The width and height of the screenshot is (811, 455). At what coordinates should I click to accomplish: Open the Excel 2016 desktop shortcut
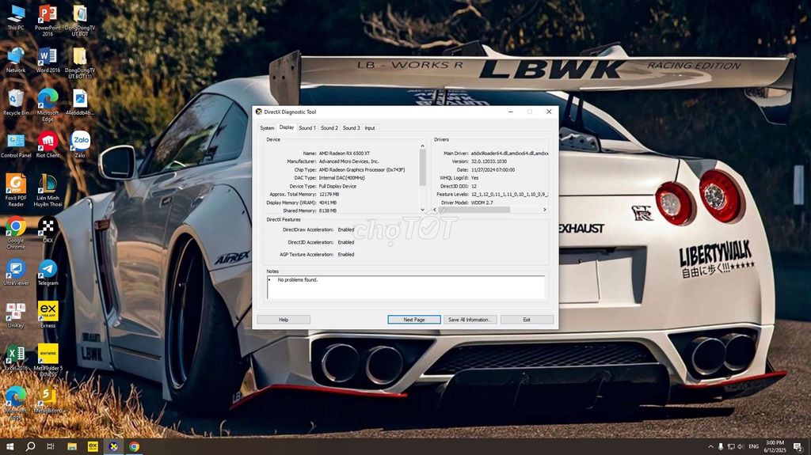tap(16, 358)
